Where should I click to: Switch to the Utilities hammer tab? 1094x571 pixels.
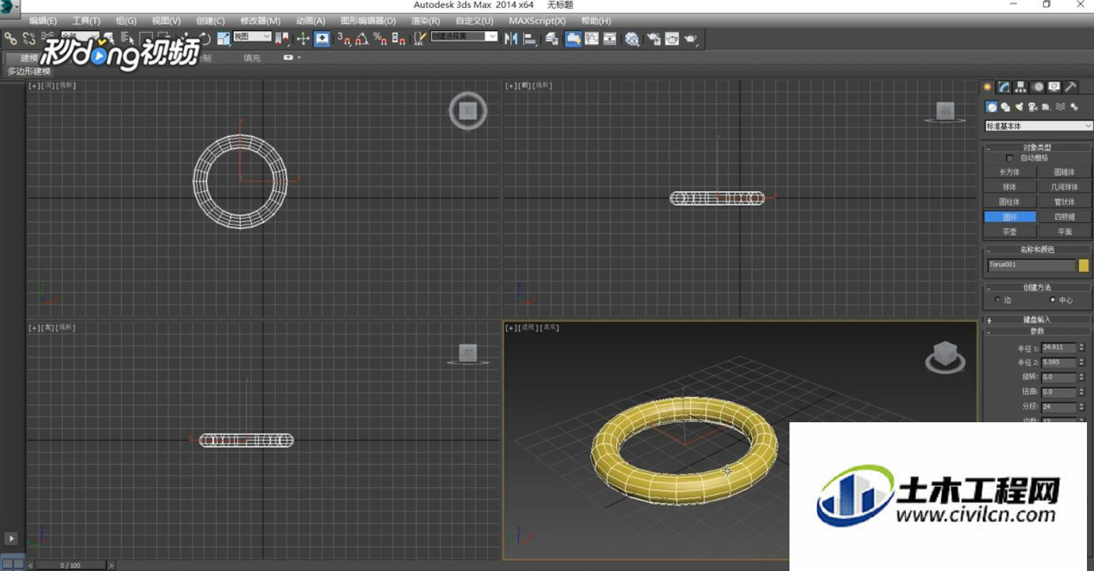pyautogui.click(x=1070, y=87)
